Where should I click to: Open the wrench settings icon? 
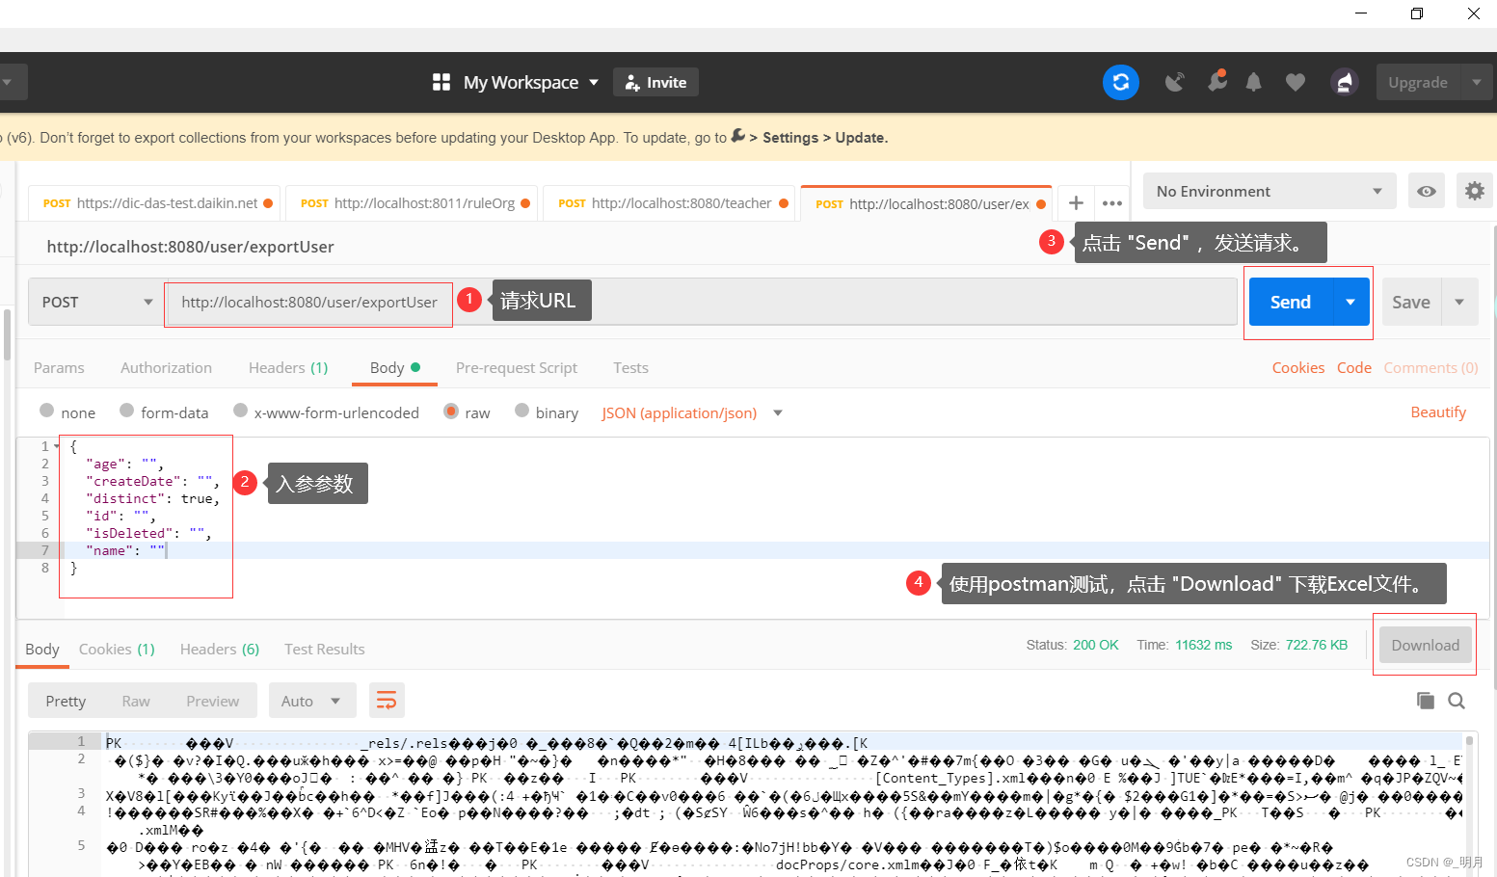[1217, 81]
